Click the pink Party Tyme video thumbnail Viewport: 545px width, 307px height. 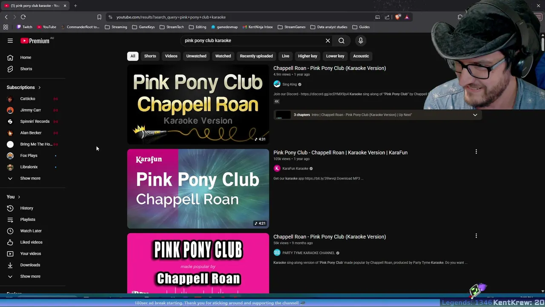(198, 263)
